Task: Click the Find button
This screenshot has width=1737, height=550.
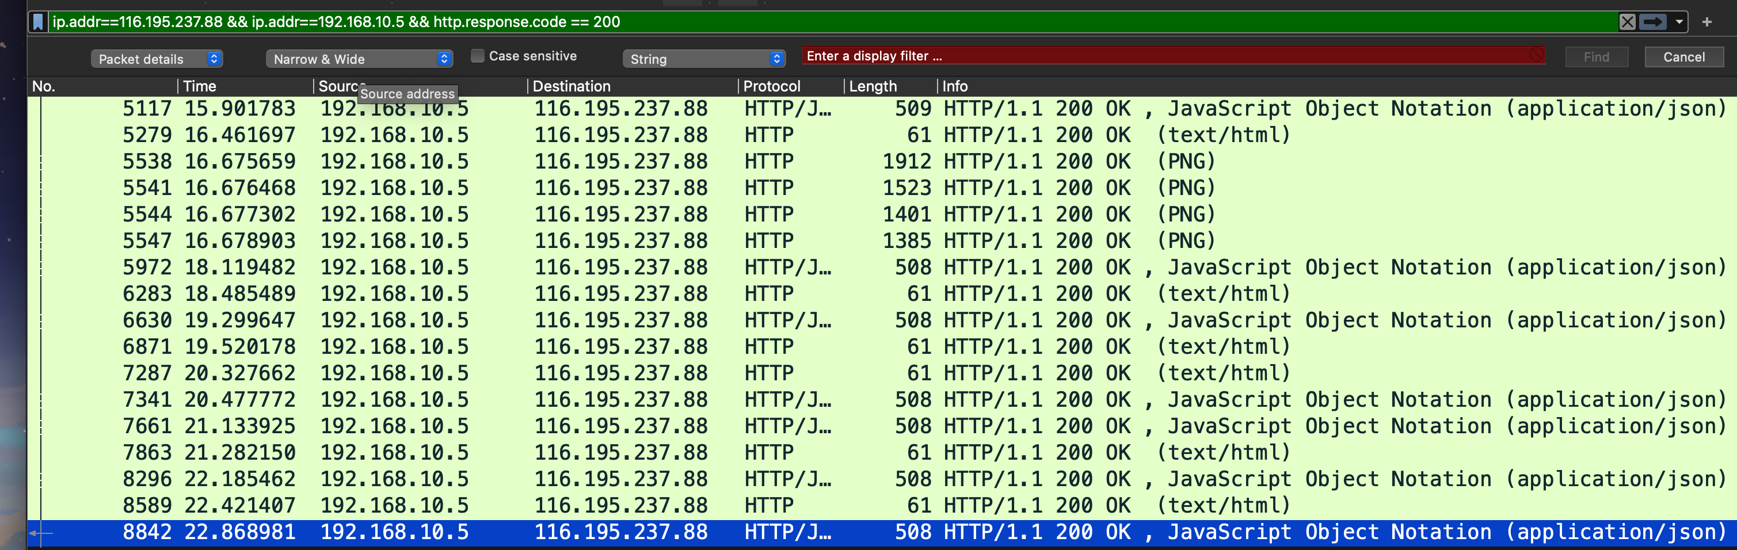Action: (x=1595, y=58)
